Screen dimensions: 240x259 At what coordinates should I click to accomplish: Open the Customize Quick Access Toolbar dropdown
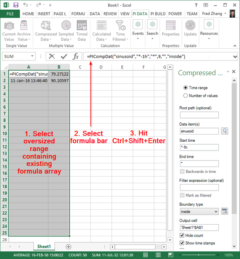(x=50, y=5)
